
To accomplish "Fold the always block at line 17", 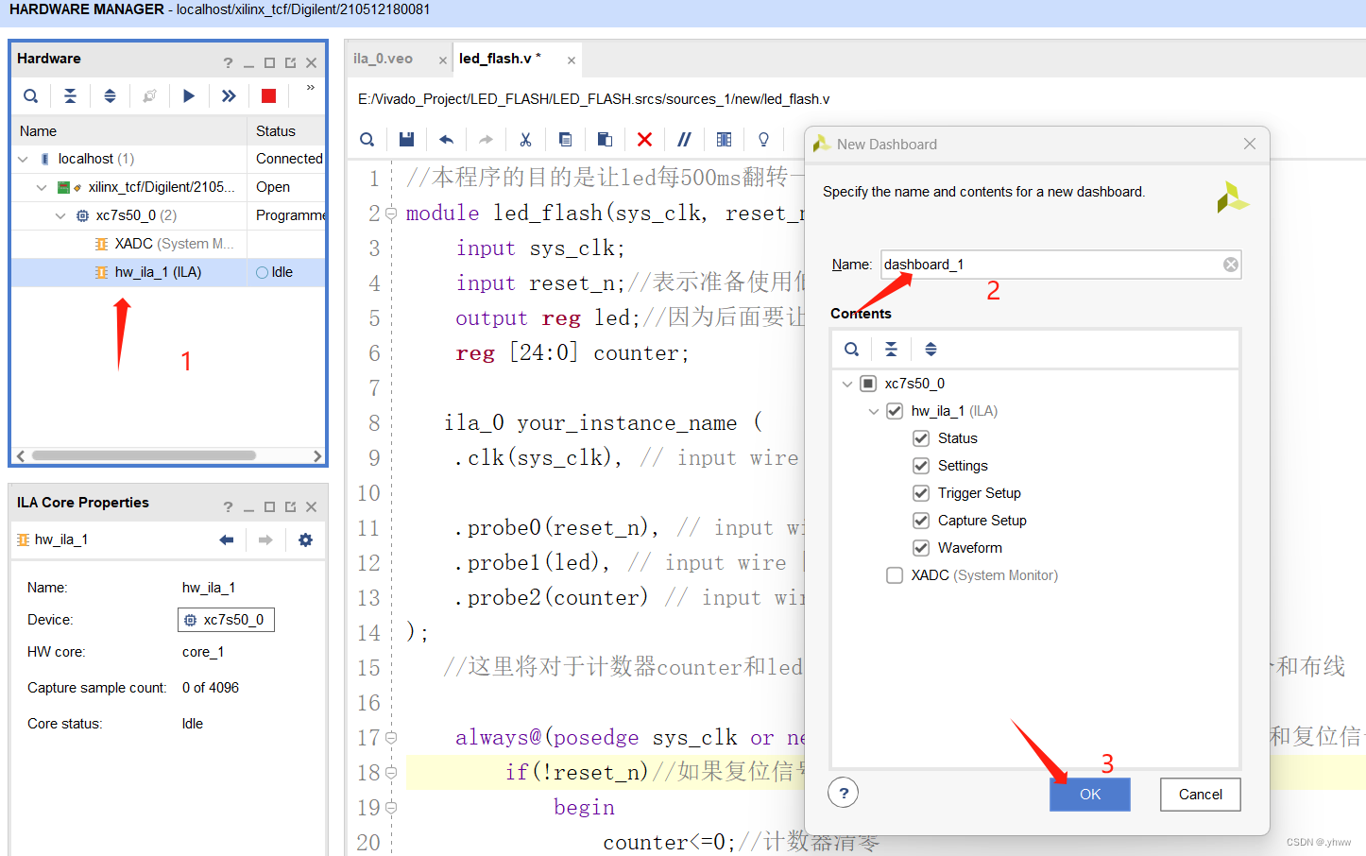I will [x=391, y=738].
